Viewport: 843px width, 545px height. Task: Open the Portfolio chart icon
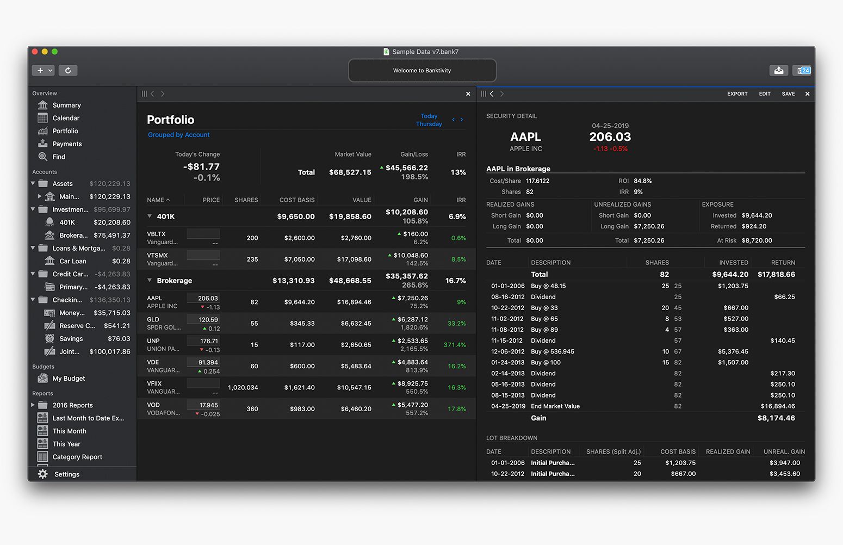click(43, 131)
